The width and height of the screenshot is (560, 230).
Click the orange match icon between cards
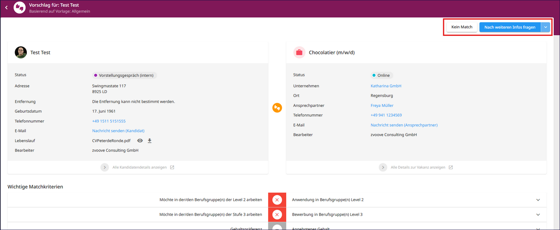point(277,108)
